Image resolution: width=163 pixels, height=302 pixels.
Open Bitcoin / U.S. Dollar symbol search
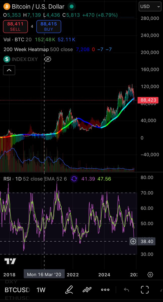(38, 7)
